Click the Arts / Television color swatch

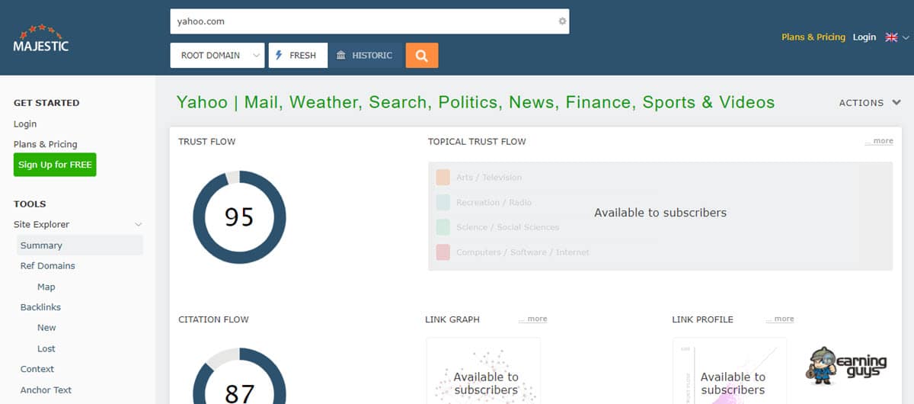(x=443, y=177)
